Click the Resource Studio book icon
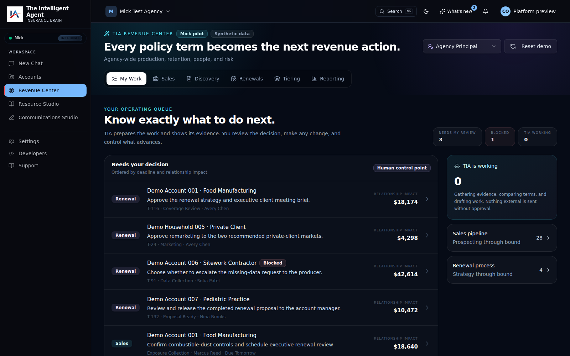 [x=11, y=104]
